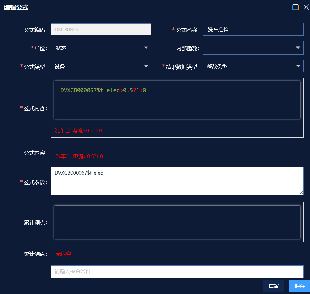Image resolution: width=310 pixels, height=294 pixels.
Task: Click inside the 累计测点 editor box
Action: point(177,222)
